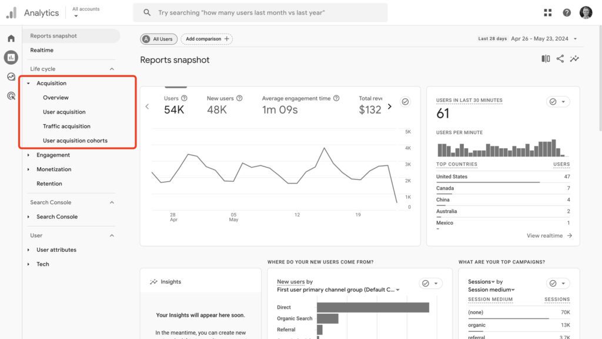Select Realtime in the sidebar

(42, 51)
